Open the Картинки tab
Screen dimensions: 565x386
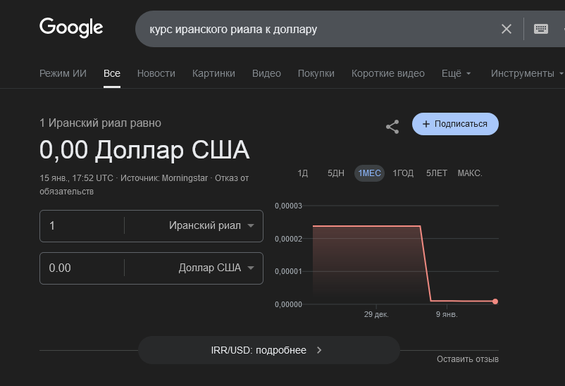click(x=213, y=73)
